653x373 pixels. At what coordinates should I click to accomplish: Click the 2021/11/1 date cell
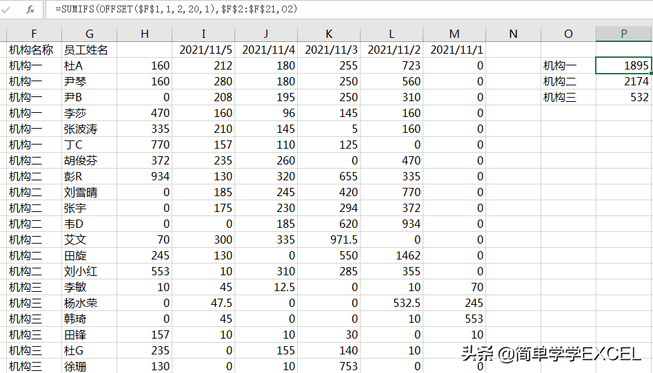(454, 50)
